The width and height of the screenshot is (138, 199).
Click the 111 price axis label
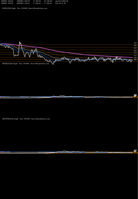135,56
